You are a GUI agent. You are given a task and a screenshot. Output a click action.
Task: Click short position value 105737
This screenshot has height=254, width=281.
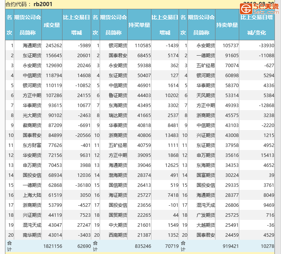coord(230,46)
